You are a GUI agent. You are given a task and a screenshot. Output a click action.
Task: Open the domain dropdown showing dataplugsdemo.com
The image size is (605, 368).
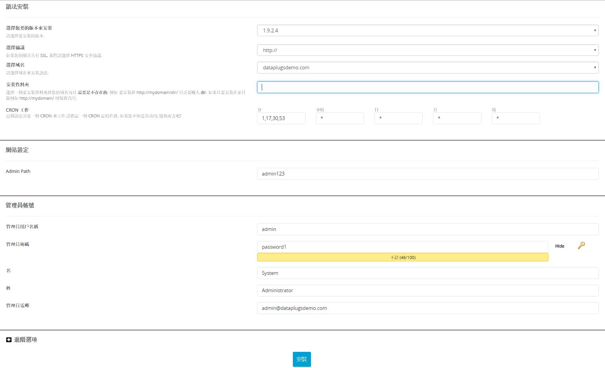tap(427, 67)
